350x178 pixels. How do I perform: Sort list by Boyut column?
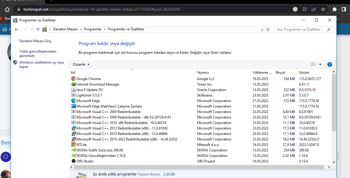280,73
